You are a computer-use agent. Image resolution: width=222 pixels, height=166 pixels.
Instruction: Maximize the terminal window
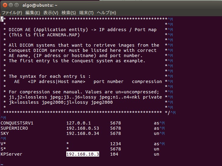tap(16, 5)
